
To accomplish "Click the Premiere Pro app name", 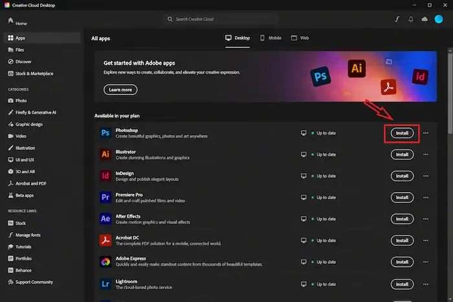I will 129,195.
